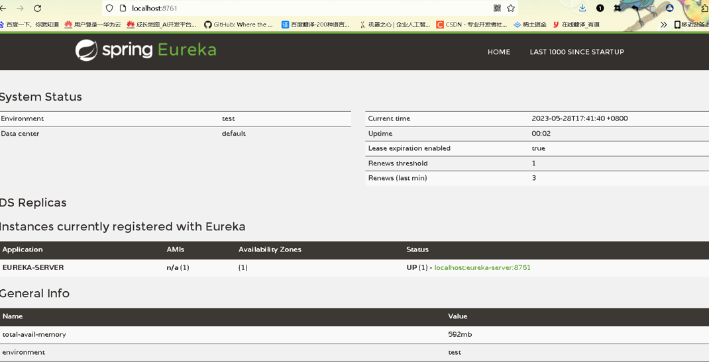Screen dimensions: 709x362
Task: Click the Status column header
Action: pyautogui.click(x=417, y=249)
